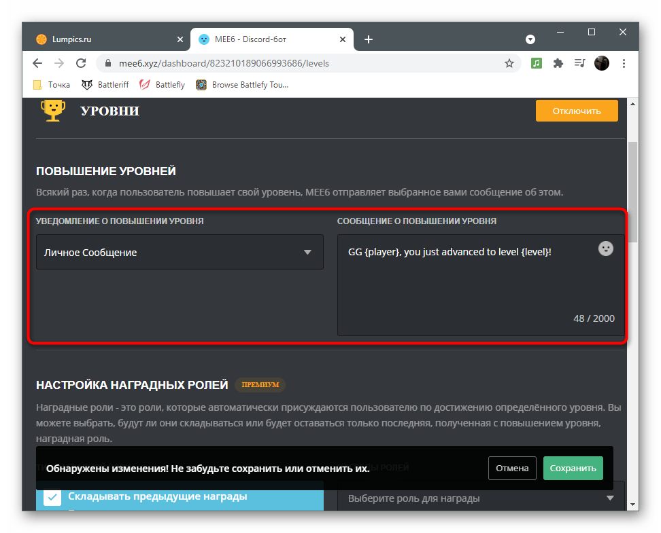
Task: Open the Chrome profile avatar
Action: click(x=602, y=63)
